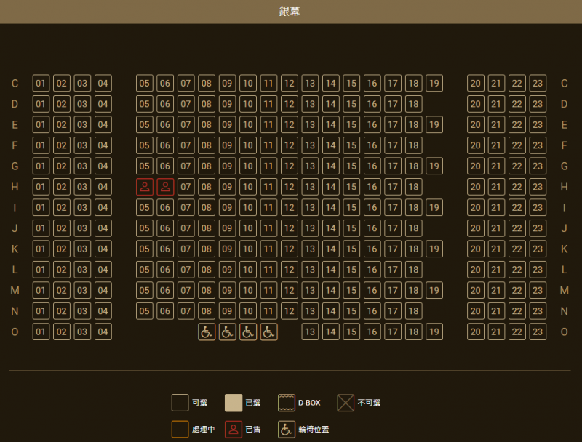Image resolution: width=582 pixels, height=442 pixels.
Task: Click the empty 可選 legend box
Action: click(180, 403)
